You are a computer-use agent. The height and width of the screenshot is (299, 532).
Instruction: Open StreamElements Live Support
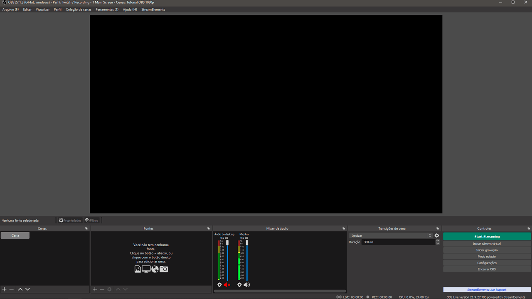click(x=487, y=289)
